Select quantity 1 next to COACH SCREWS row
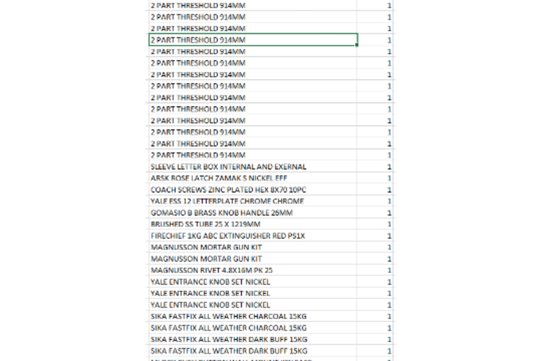This screenshot has height=361, width=542. 375,190
